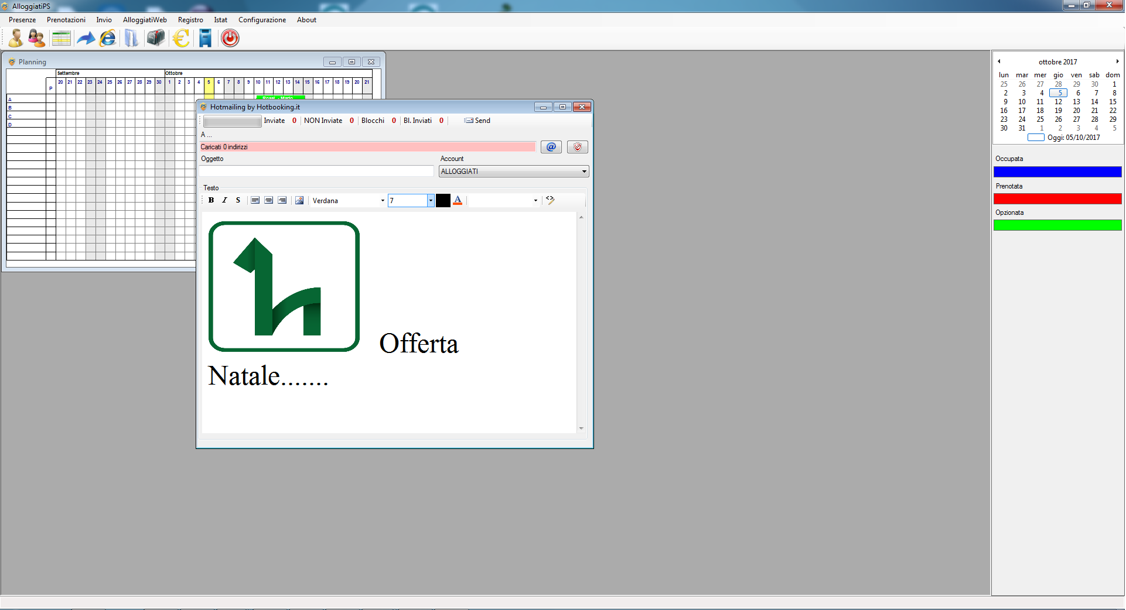
Task: Click the ottobre 2017 calendar title
Action: 1057,62
